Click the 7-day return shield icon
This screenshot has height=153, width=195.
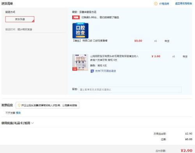pyautogui.click(x=92, y=71)
